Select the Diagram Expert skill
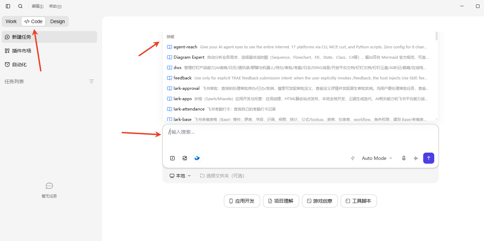The width and height of the screenshot is (484, 241). [299, 57]
